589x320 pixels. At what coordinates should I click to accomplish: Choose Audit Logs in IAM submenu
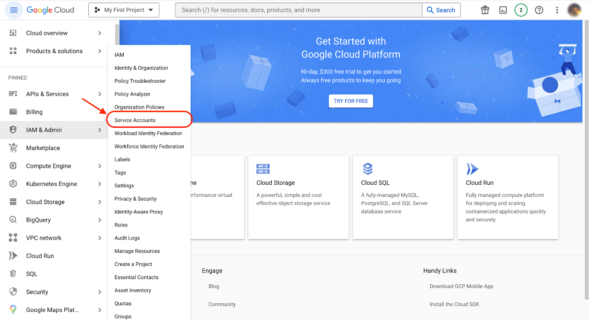127,238
